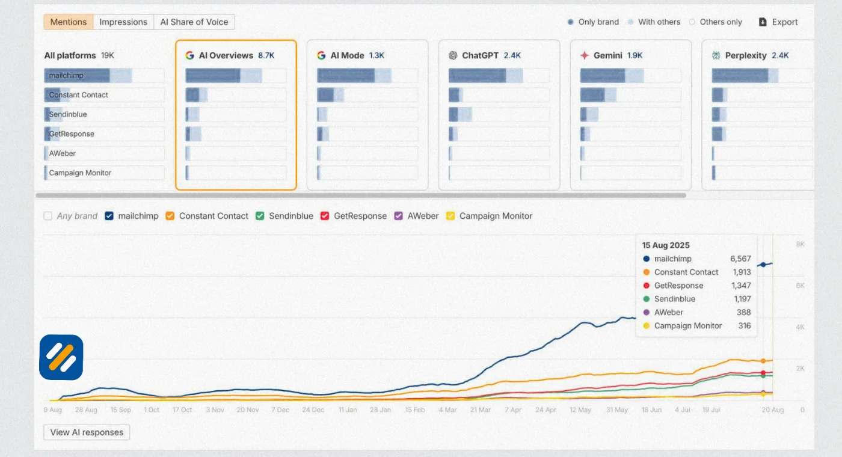Viewport: 842px width, 457px height.
Task: Click the red GetResponse data point
Action: coord(764,373)
